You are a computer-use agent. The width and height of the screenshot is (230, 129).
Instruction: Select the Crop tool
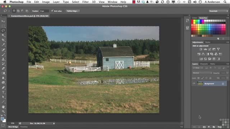(3, 40)
